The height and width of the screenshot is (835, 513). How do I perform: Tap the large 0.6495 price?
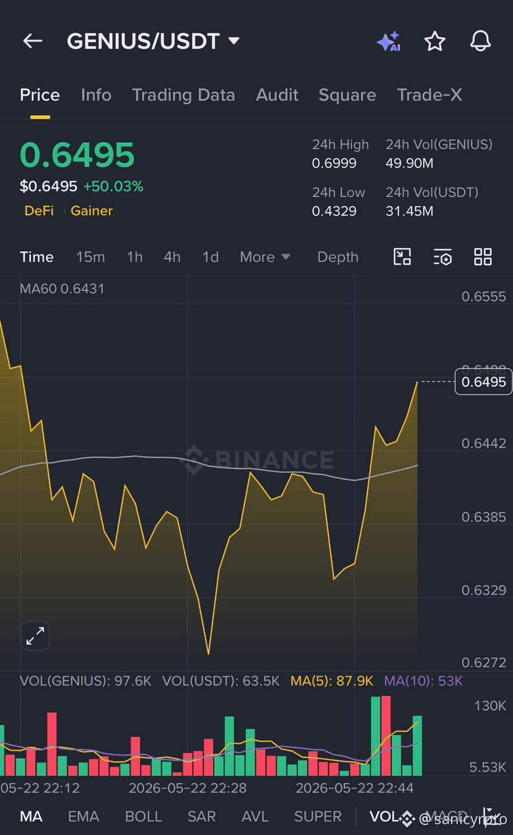coord(77,155)
